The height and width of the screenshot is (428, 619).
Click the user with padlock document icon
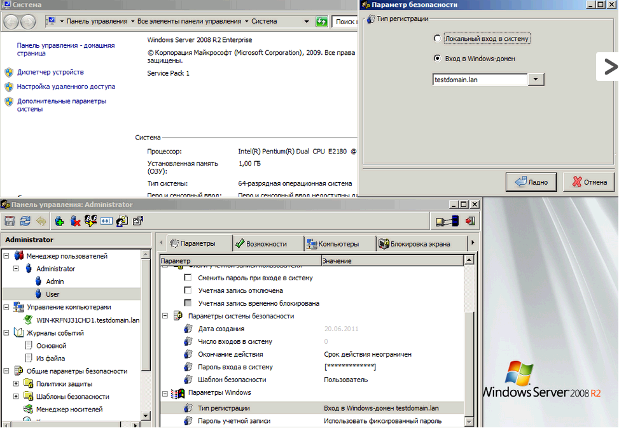[122, 221]
